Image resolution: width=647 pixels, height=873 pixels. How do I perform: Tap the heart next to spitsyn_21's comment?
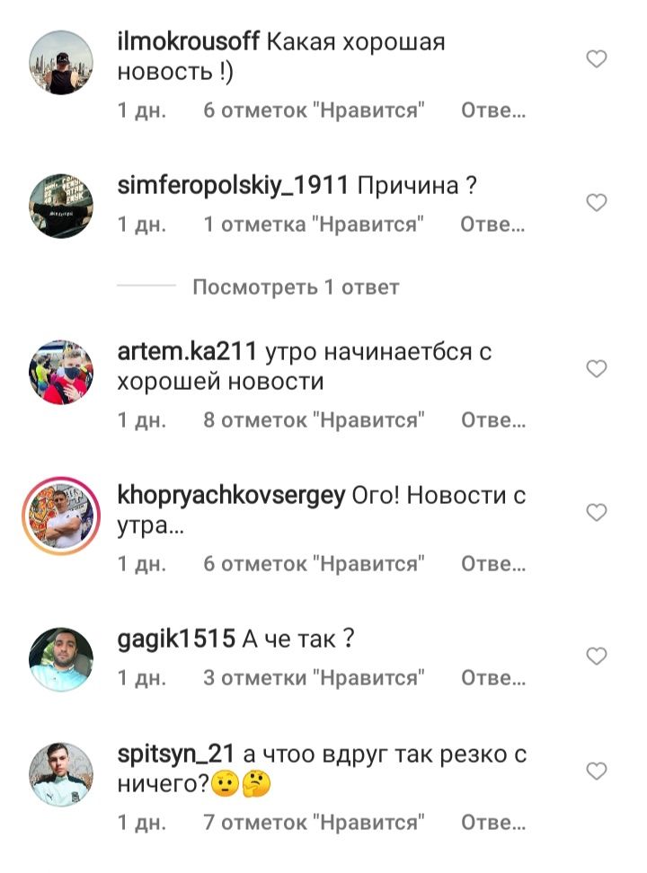point(597,771)
